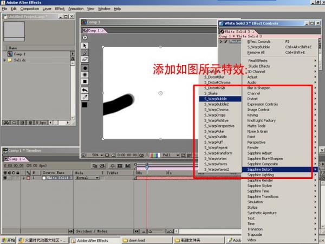The width and height of the screenshot is (325, 244).
Task: Create new composition from Project panel icon
Action: 22,123
